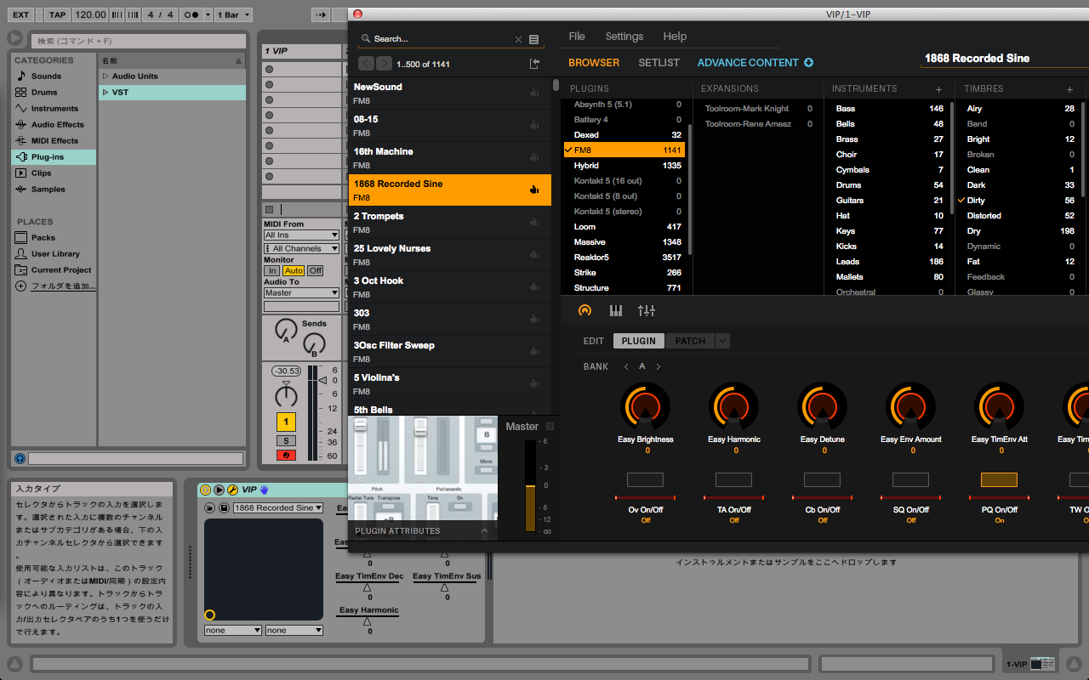Add an instrument tag with plus icon
The height and width of the screenshot is (680, 1089).
(x=939, y=89)
